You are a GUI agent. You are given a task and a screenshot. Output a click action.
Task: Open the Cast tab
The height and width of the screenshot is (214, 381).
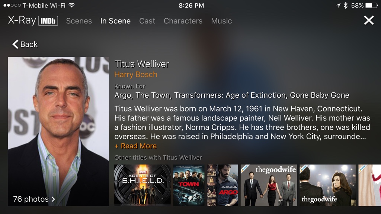(x=147, y=21)
